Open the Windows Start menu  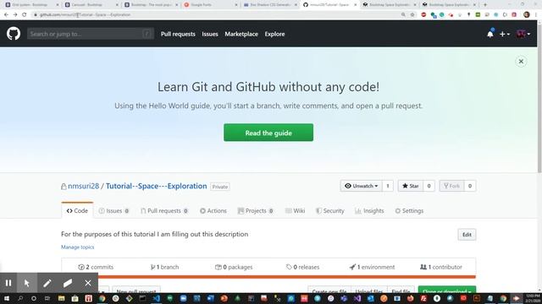(7, 298)
